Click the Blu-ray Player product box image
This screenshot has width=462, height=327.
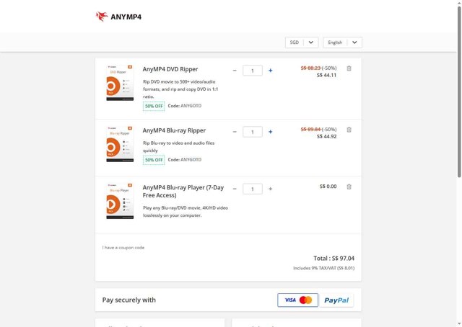(120, 201)
